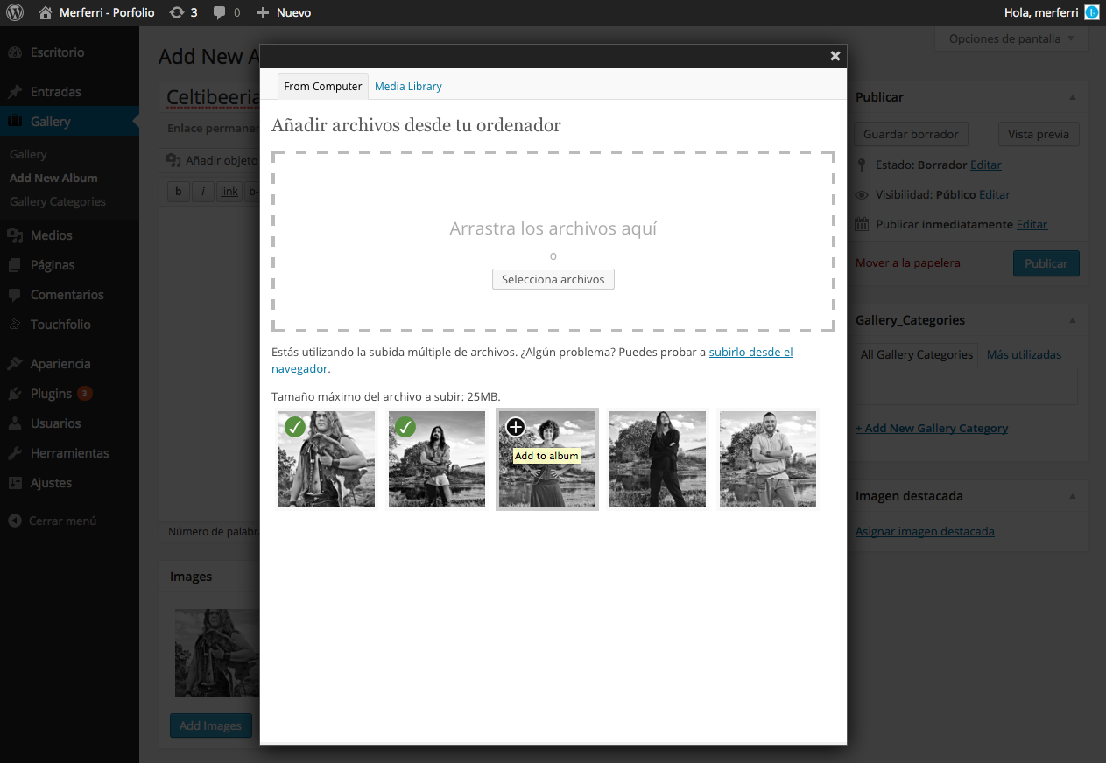Click the Ajustes settings icon
Screen dimensions: 1106x763
15,483
